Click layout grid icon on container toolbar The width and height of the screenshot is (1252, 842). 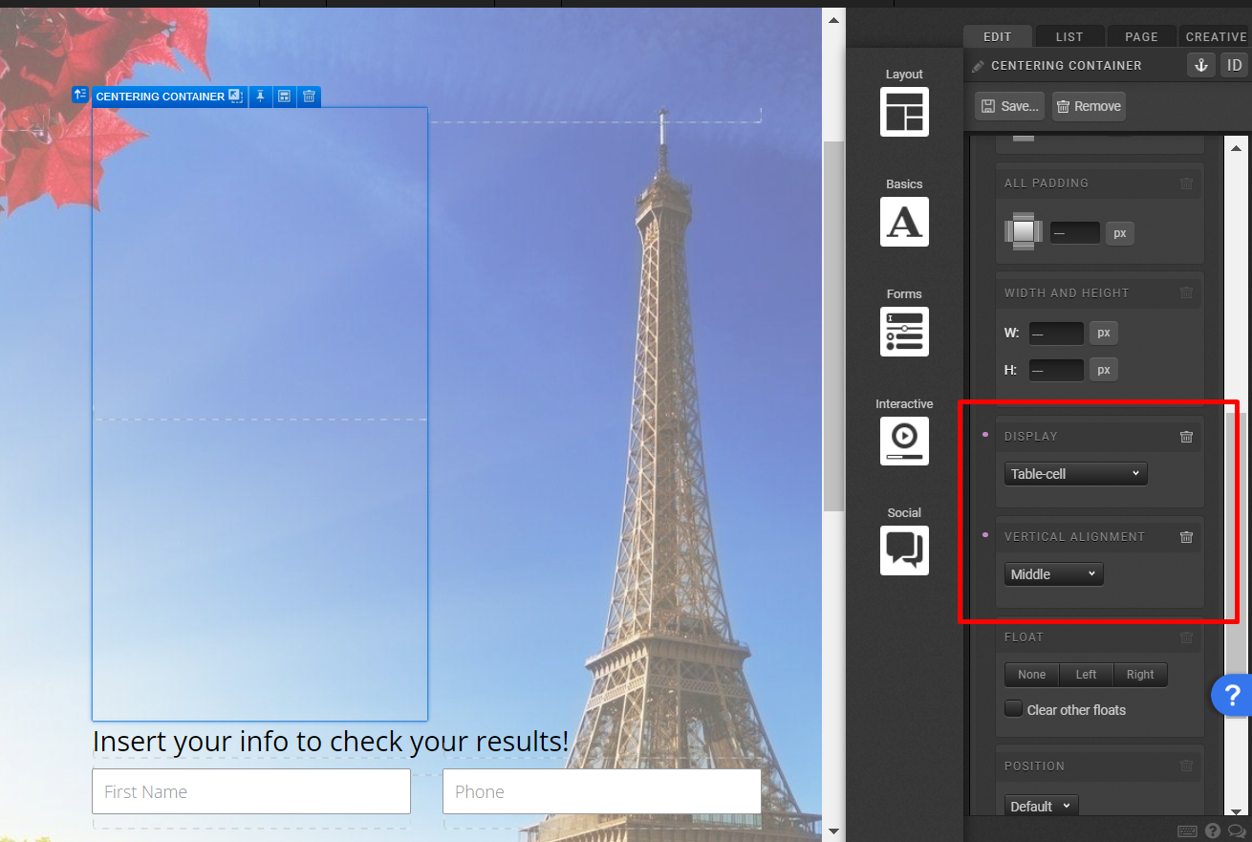coord(284,97)
